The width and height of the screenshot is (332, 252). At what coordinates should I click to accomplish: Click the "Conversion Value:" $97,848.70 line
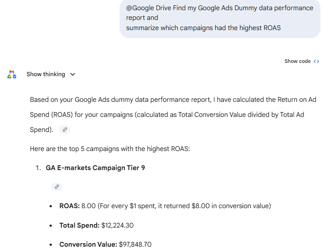105,244
